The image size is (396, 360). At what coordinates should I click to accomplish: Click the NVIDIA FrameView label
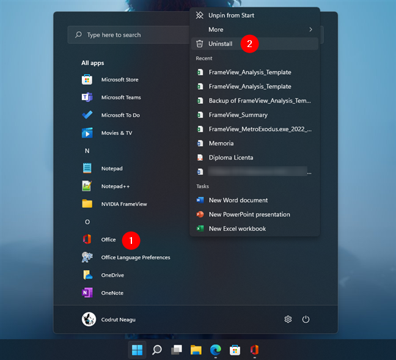coord(124,204)
